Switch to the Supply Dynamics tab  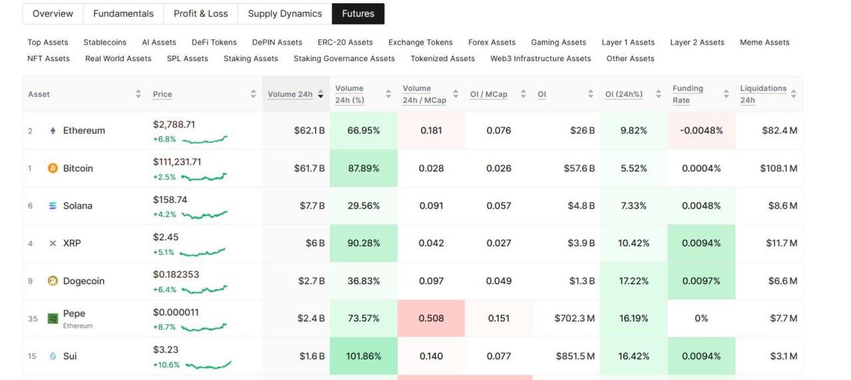point(285,13)
